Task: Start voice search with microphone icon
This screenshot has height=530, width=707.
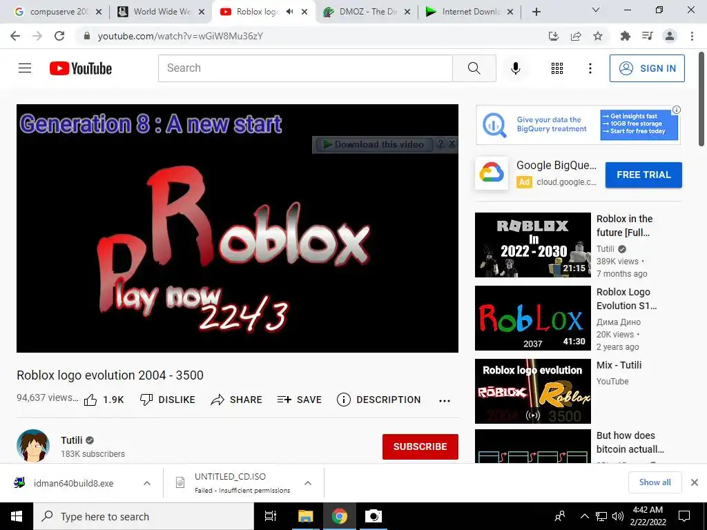Action: [515, 68]
